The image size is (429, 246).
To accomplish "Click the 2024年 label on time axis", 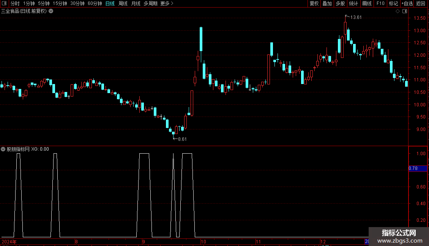I will [9, 241].
